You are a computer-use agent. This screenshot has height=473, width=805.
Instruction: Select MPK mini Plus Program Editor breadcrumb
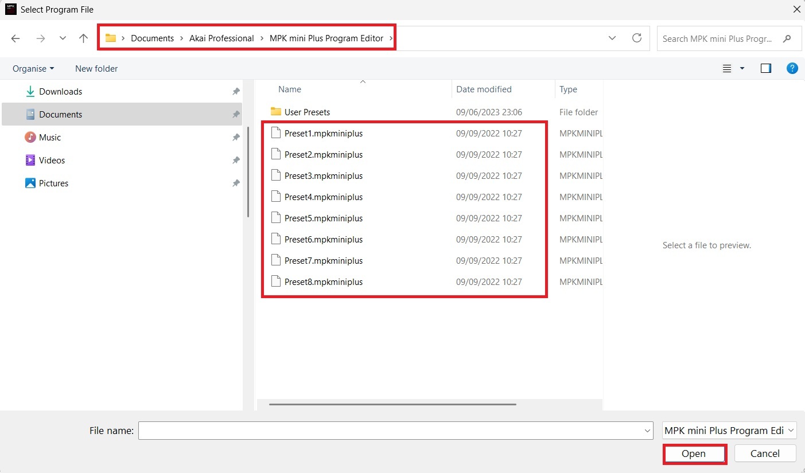click(326, 38)
